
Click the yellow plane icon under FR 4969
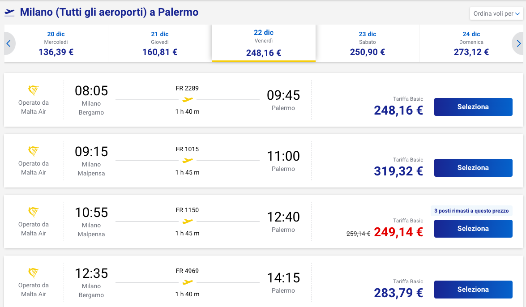tap(188, 282)
